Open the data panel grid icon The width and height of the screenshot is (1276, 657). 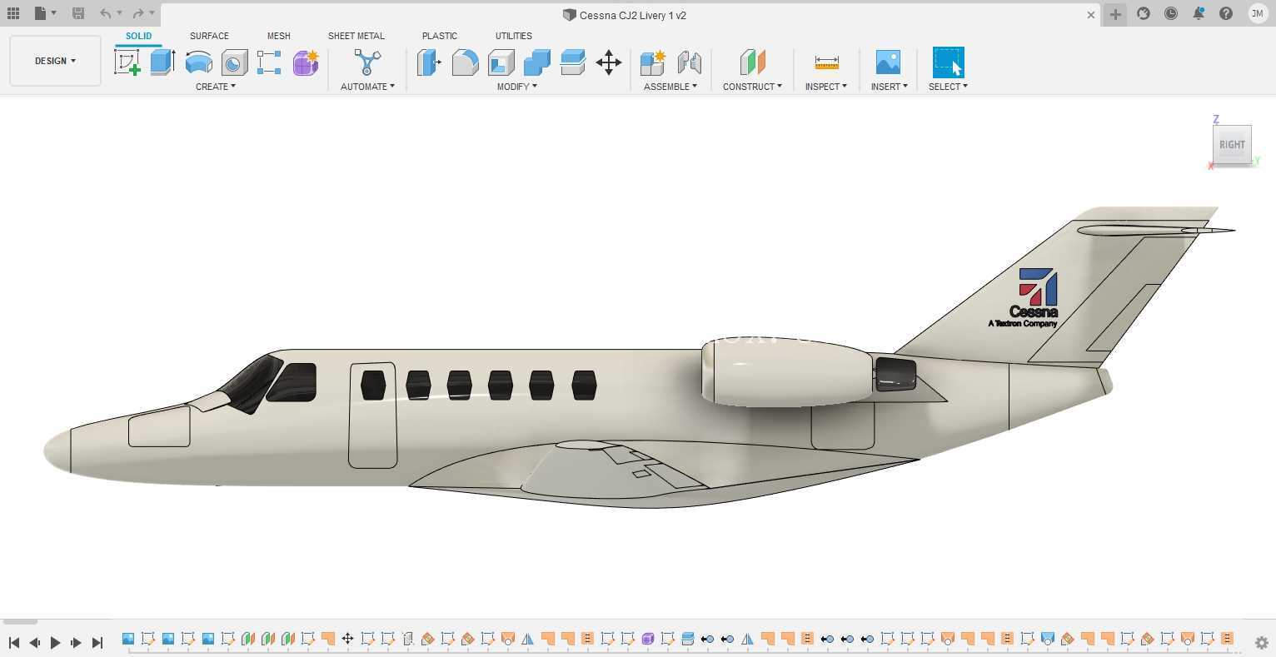coord(13,13)
